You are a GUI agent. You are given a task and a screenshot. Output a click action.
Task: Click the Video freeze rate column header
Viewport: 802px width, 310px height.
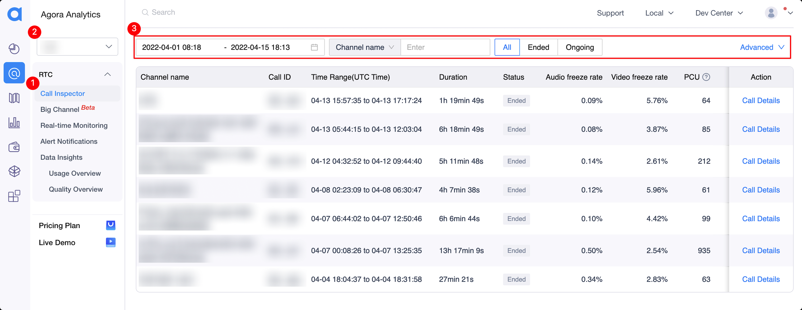(x=639, y=77)
